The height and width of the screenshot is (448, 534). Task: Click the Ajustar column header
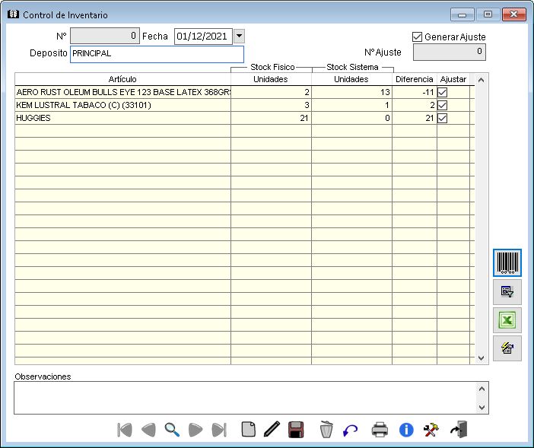[x=453, y=79]
